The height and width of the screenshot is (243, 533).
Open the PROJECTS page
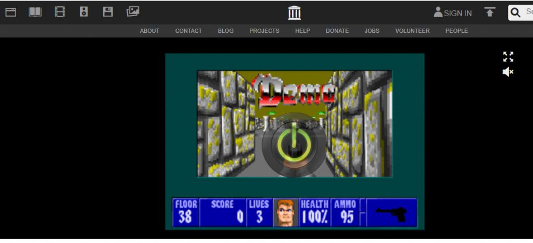(264, 31)
